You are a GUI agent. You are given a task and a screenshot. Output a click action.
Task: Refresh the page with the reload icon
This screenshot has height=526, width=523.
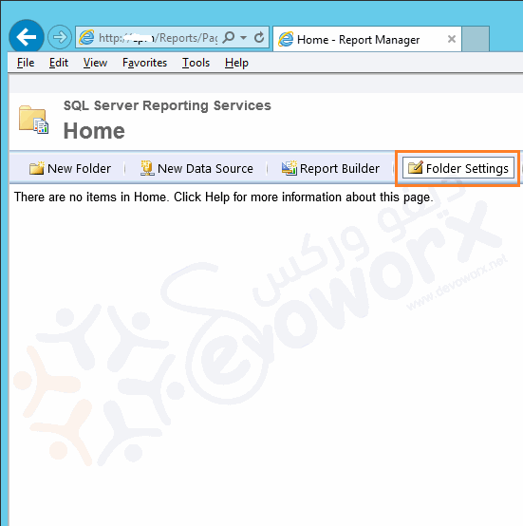point(259,37)
